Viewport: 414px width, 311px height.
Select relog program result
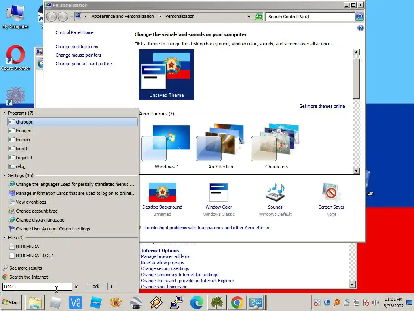click(73, 166)
